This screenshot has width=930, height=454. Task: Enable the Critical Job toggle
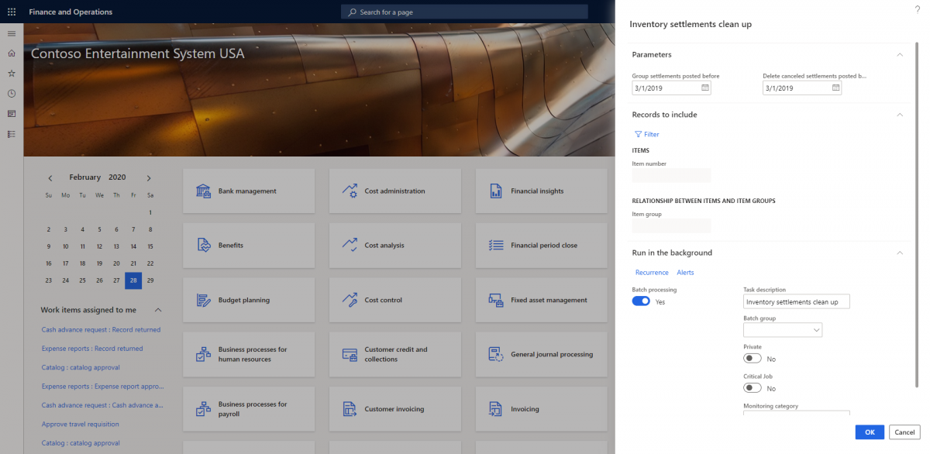click(x=752, y=388)
